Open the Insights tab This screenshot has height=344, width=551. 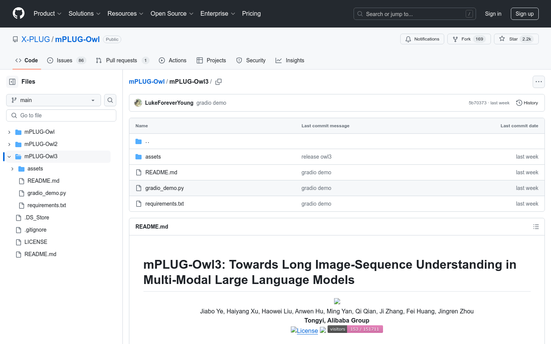(290, 60)
